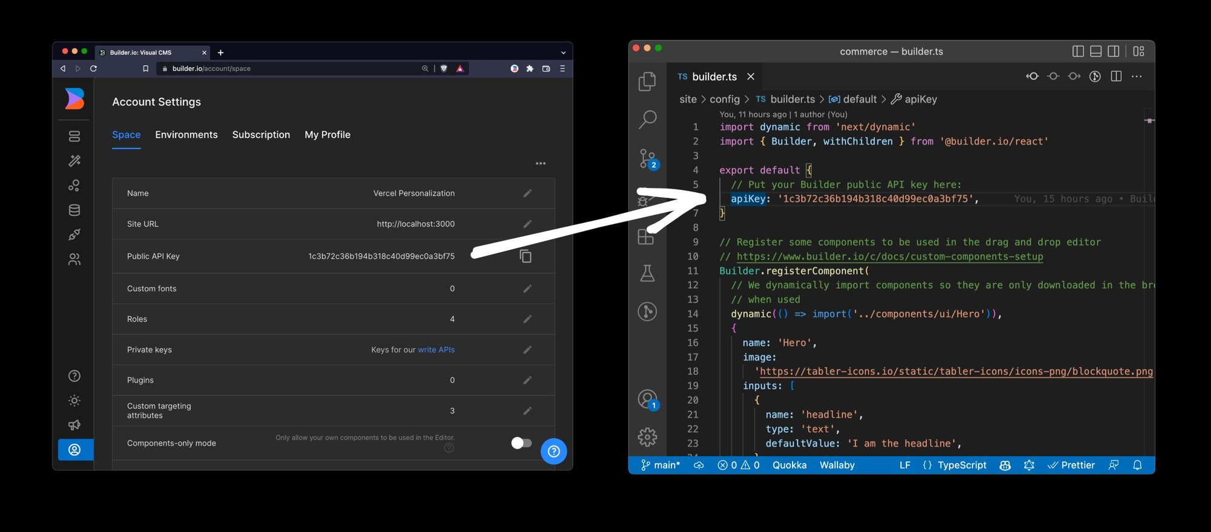
Task: Open VS Code Source Control view
Action: [x=648, y=159]
